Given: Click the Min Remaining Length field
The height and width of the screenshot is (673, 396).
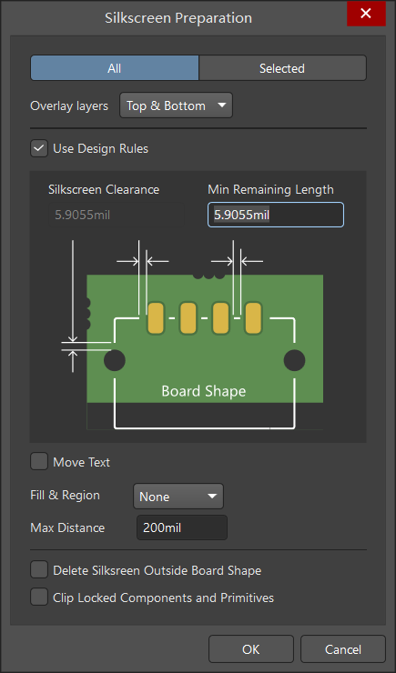Looking at the screenshot, I should pos(276,215).
